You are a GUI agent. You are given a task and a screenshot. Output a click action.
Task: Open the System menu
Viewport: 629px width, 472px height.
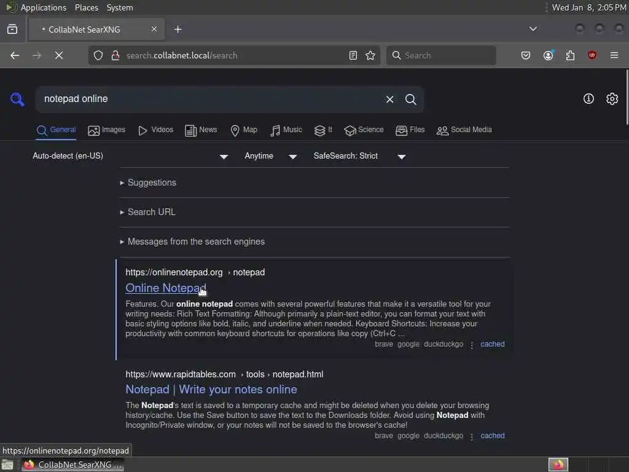[120, 7]
